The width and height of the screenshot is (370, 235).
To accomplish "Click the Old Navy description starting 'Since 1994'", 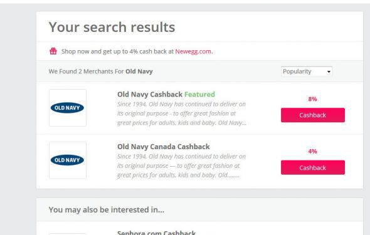I will click(182, 113).
